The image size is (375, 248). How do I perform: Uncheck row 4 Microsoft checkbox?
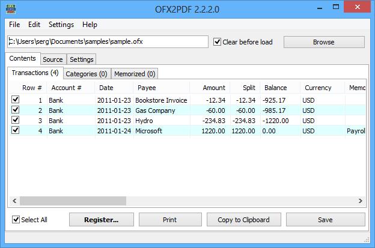coord(16,130)
